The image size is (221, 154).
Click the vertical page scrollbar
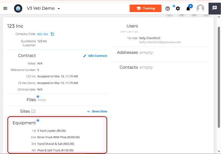(219, 77)
